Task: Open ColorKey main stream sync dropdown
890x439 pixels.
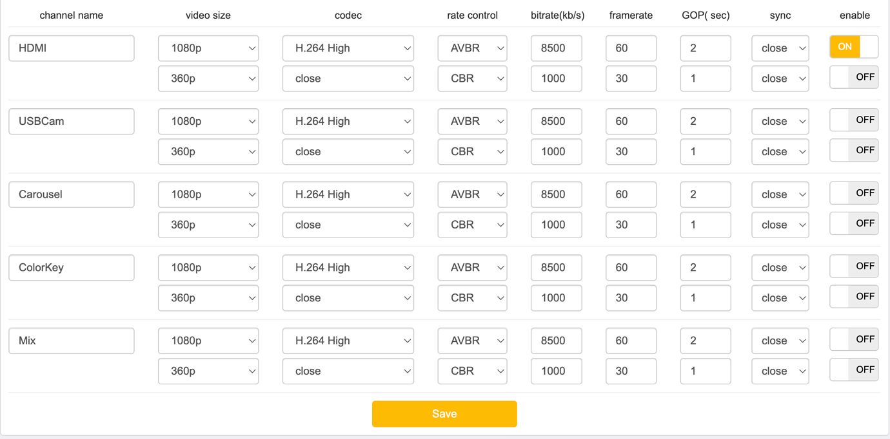Action: pyautogui.click(x=780, y=268)
